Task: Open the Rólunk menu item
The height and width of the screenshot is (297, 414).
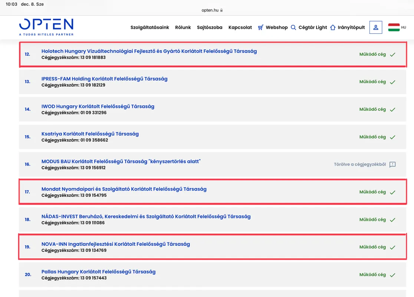Action: click(183, 27)
